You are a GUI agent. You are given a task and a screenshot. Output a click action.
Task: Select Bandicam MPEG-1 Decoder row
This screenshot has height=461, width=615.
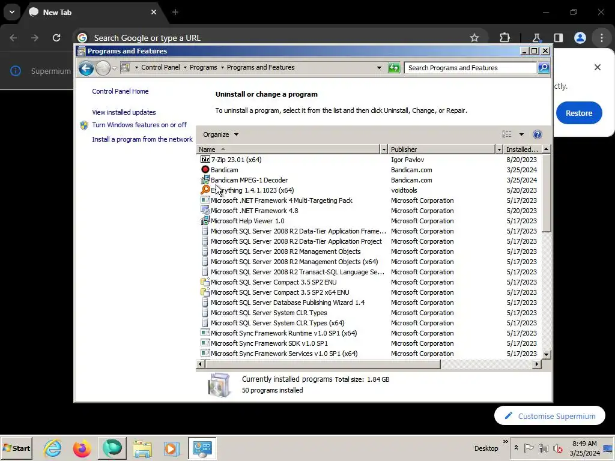369,180
